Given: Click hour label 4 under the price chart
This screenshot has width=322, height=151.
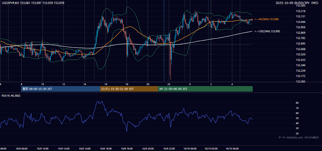Looking at the screenshot, I should click(232, 84).
